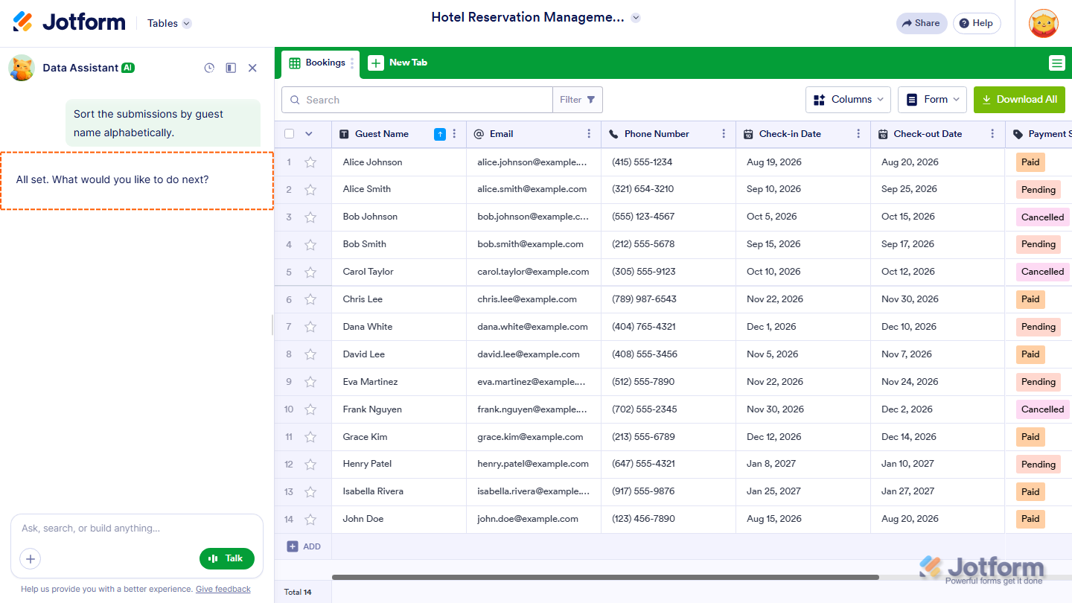Star the John Doe row
1072x603 pixels.
[310, 520]
